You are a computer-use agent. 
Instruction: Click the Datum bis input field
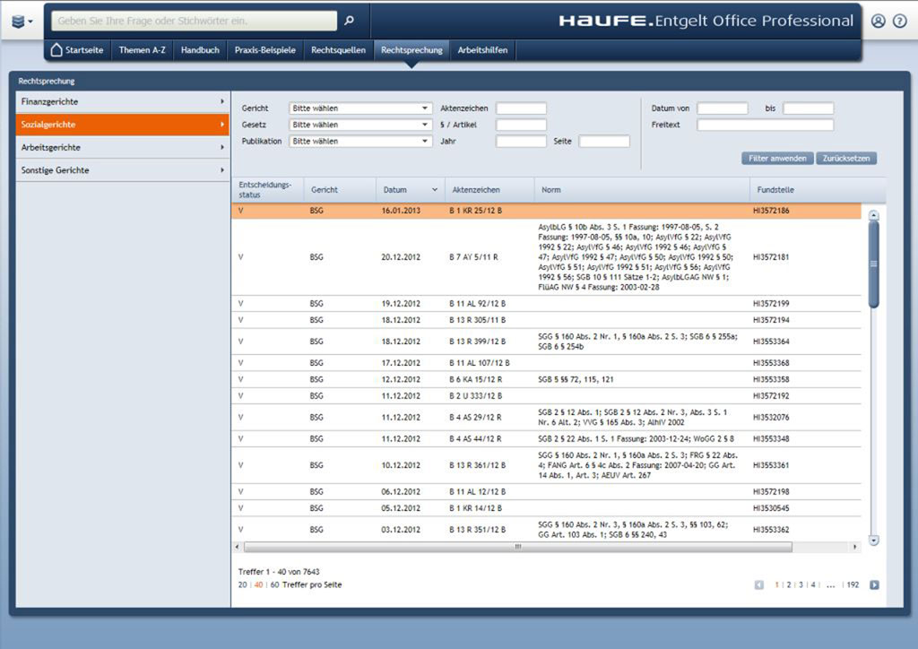(x=809, y=108)
